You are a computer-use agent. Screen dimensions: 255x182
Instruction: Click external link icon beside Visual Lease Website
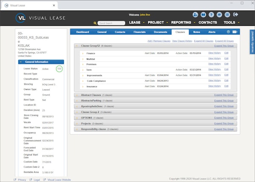tap(44, 180)
